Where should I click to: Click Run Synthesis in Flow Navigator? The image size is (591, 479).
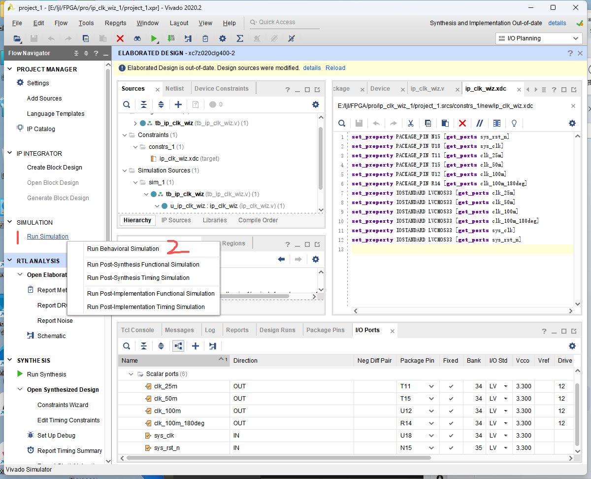pos(46,375)
